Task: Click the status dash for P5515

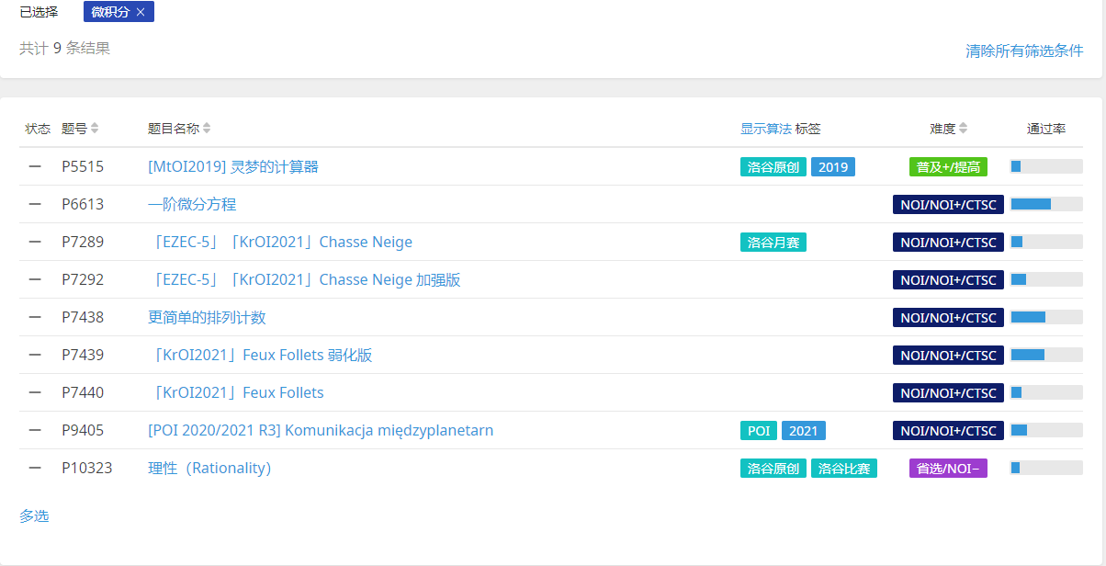Action: coord(35,166)
